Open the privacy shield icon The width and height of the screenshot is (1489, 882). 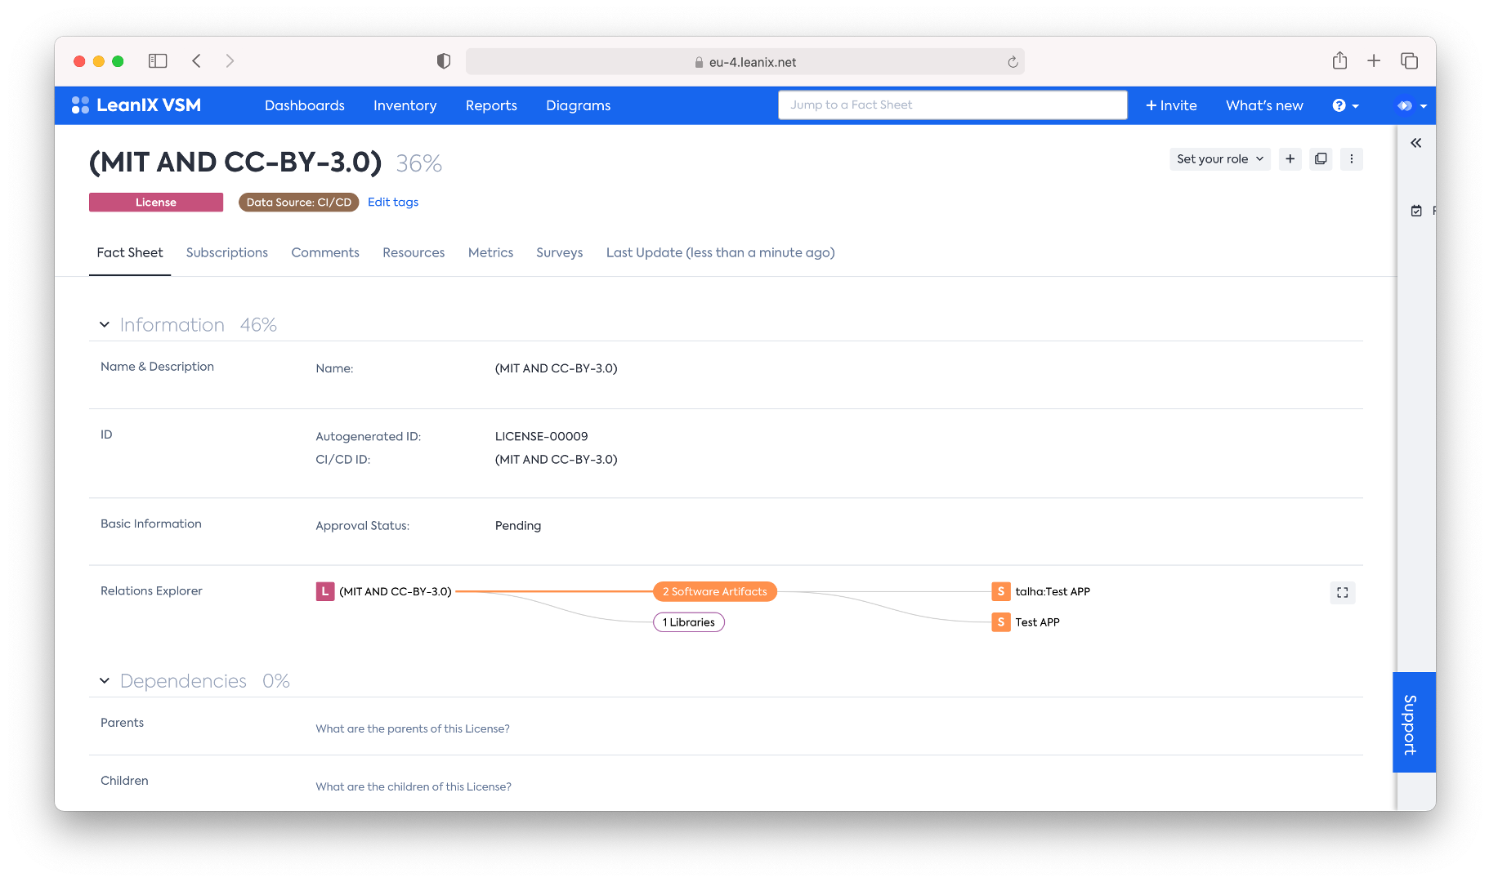coord(444,61)
